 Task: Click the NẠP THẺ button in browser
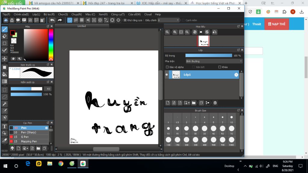[277, 24]
